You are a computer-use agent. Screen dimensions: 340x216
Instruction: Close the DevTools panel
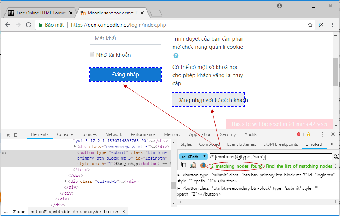click(x=333, y=134)
